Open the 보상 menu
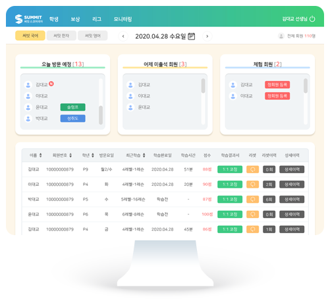The width and height of the screenshot is (330, 299). click(x=75, y=19)
